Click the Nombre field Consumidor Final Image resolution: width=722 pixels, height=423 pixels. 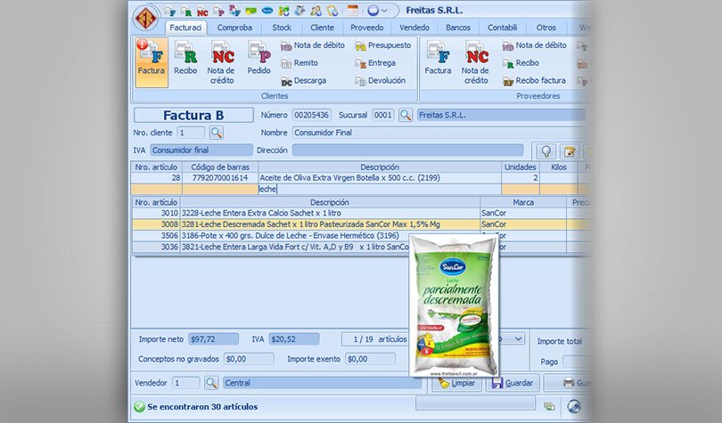(439, 133)
